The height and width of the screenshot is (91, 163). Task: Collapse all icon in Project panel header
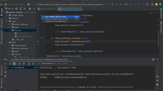tap(25, 9)
